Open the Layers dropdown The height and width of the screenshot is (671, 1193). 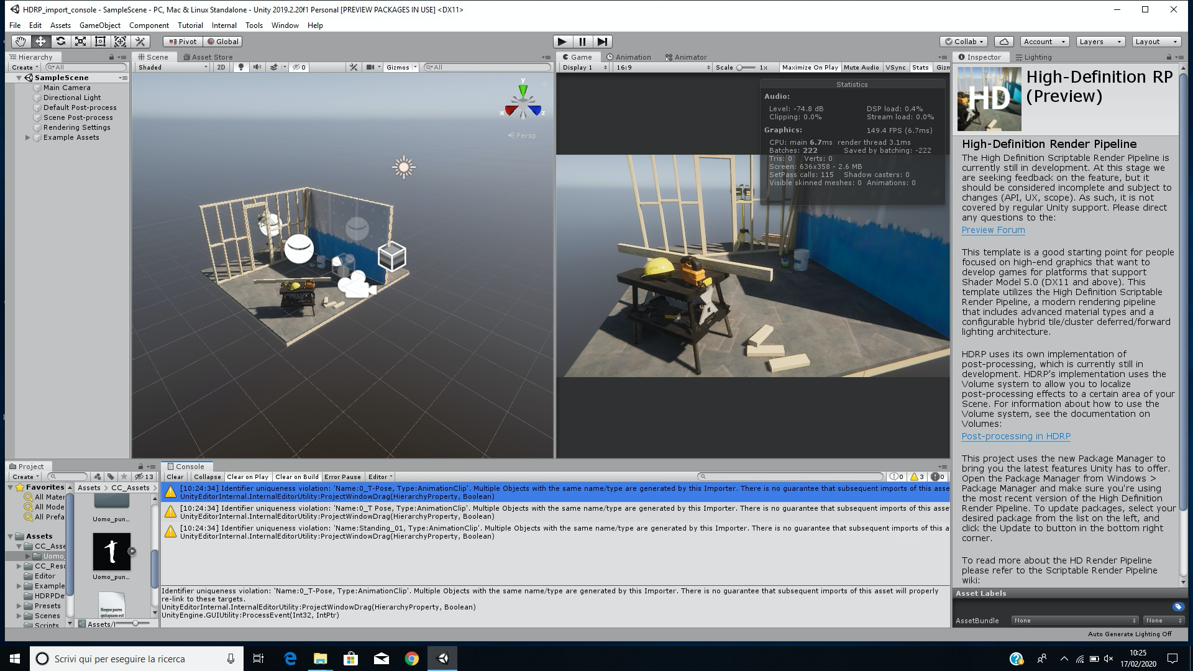tap(1100, 42)
